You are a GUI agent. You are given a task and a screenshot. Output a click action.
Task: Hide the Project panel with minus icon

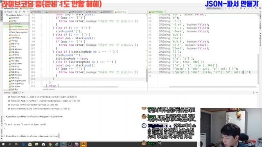(x=27, y=12)
